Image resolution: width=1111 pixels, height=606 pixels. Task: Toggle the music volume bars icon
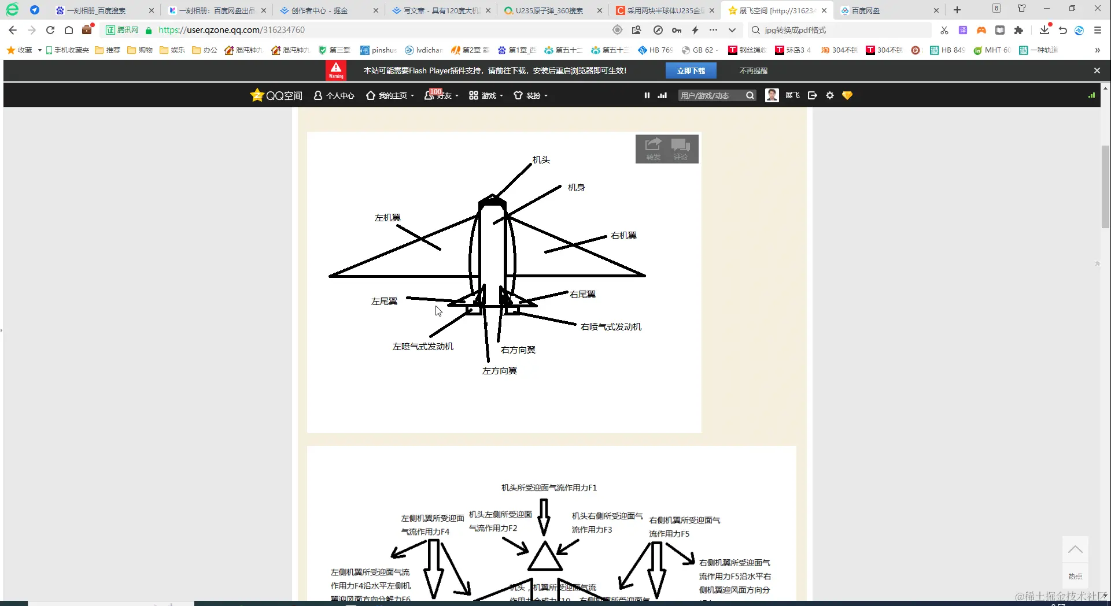[x=662, y=95]
